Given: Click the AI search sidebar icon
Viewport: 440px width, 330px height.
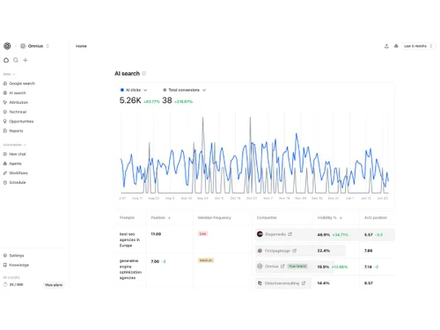Looking at the screenshot, I should [5, 92].
